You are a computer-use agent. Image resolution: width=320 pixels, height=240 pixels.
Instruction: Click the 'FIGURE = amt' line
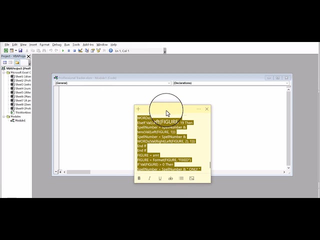[x=148, y=155]
